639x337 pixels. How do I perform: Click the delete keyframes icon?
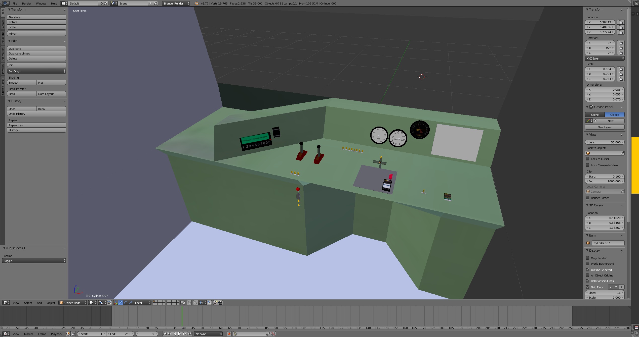point(273,334)
